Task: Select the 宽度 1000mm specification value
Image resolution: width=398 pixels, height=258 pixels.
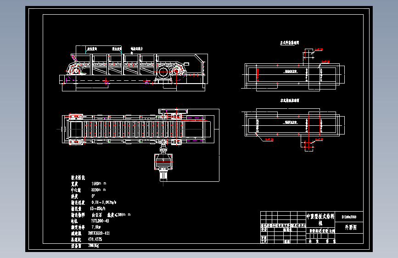Action: (x=99, y=184)
